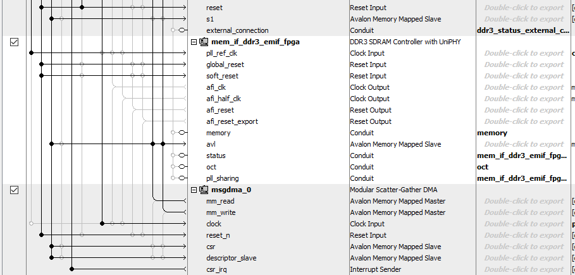
Task: Click export name in pll_sharing row
Action: 522,178
